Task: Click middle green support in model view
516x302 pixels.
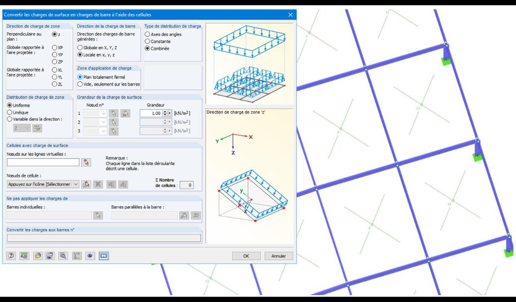Action: pyautogui.click(x=477, y=157)
